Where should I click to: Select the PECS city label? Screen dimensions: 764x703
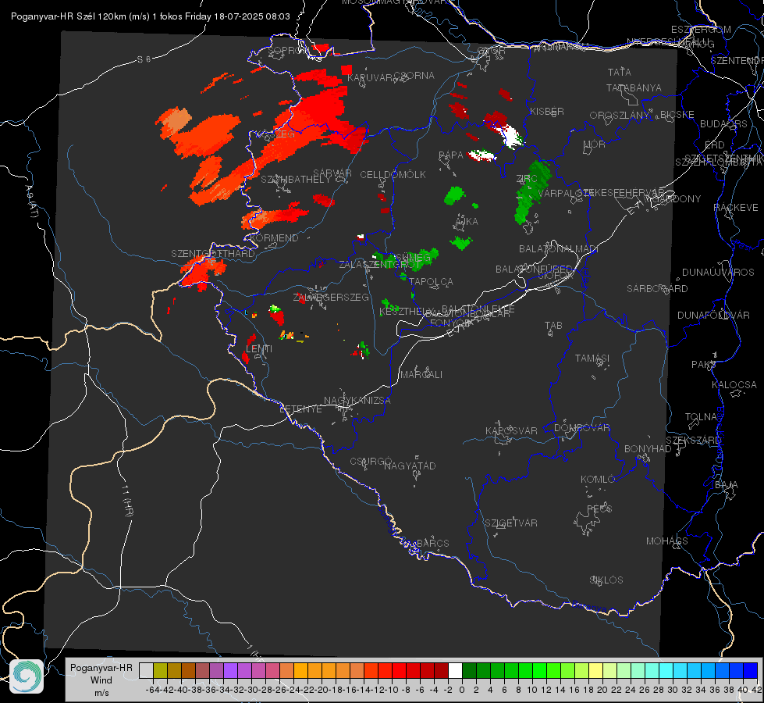(x=599, y=509)
